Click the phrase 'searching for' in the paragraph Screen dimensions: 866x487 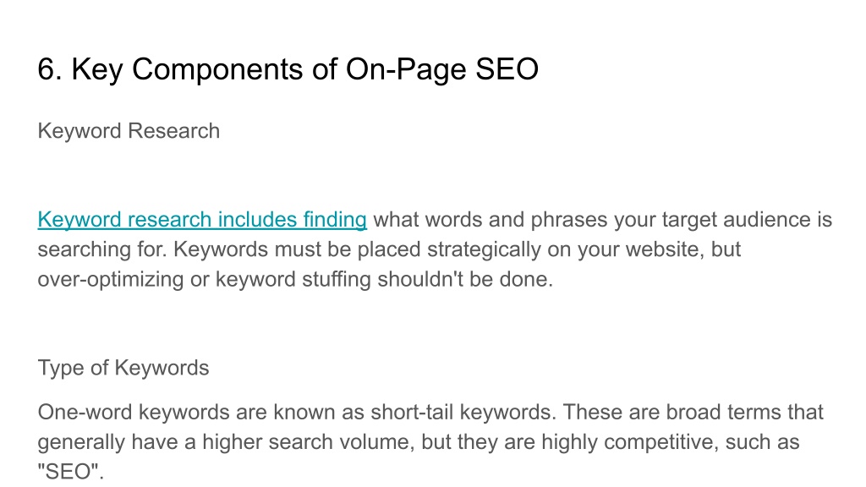[x=101, y=249]
